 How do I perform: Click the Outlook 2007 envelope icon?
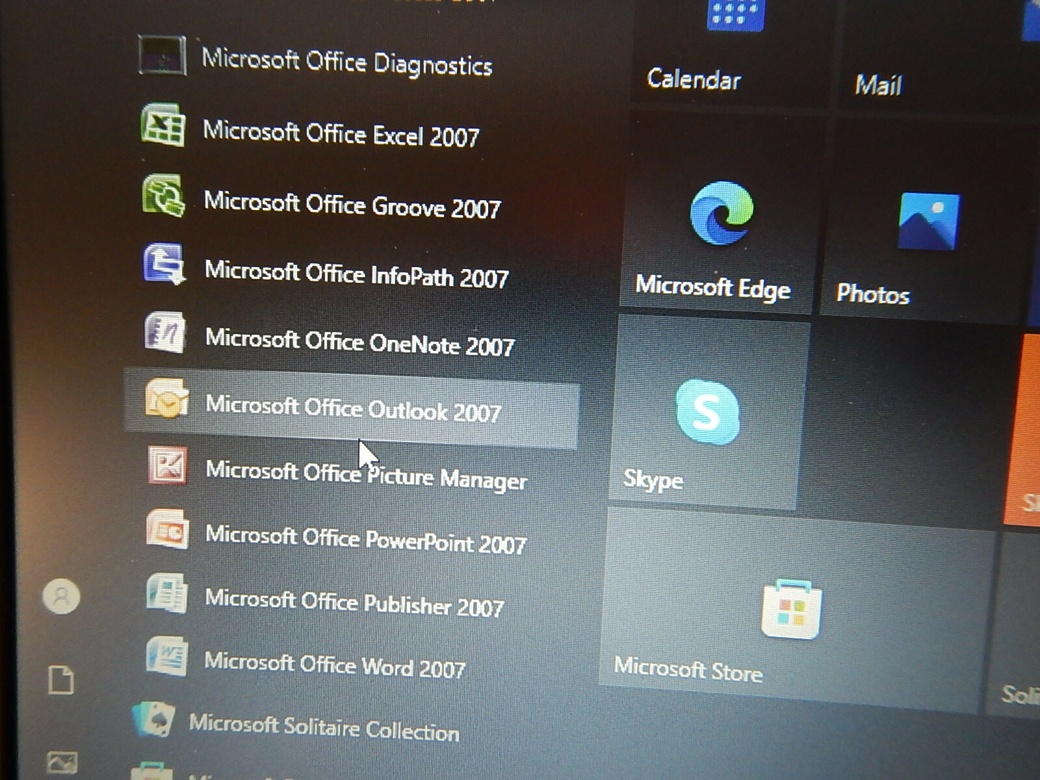166,398
